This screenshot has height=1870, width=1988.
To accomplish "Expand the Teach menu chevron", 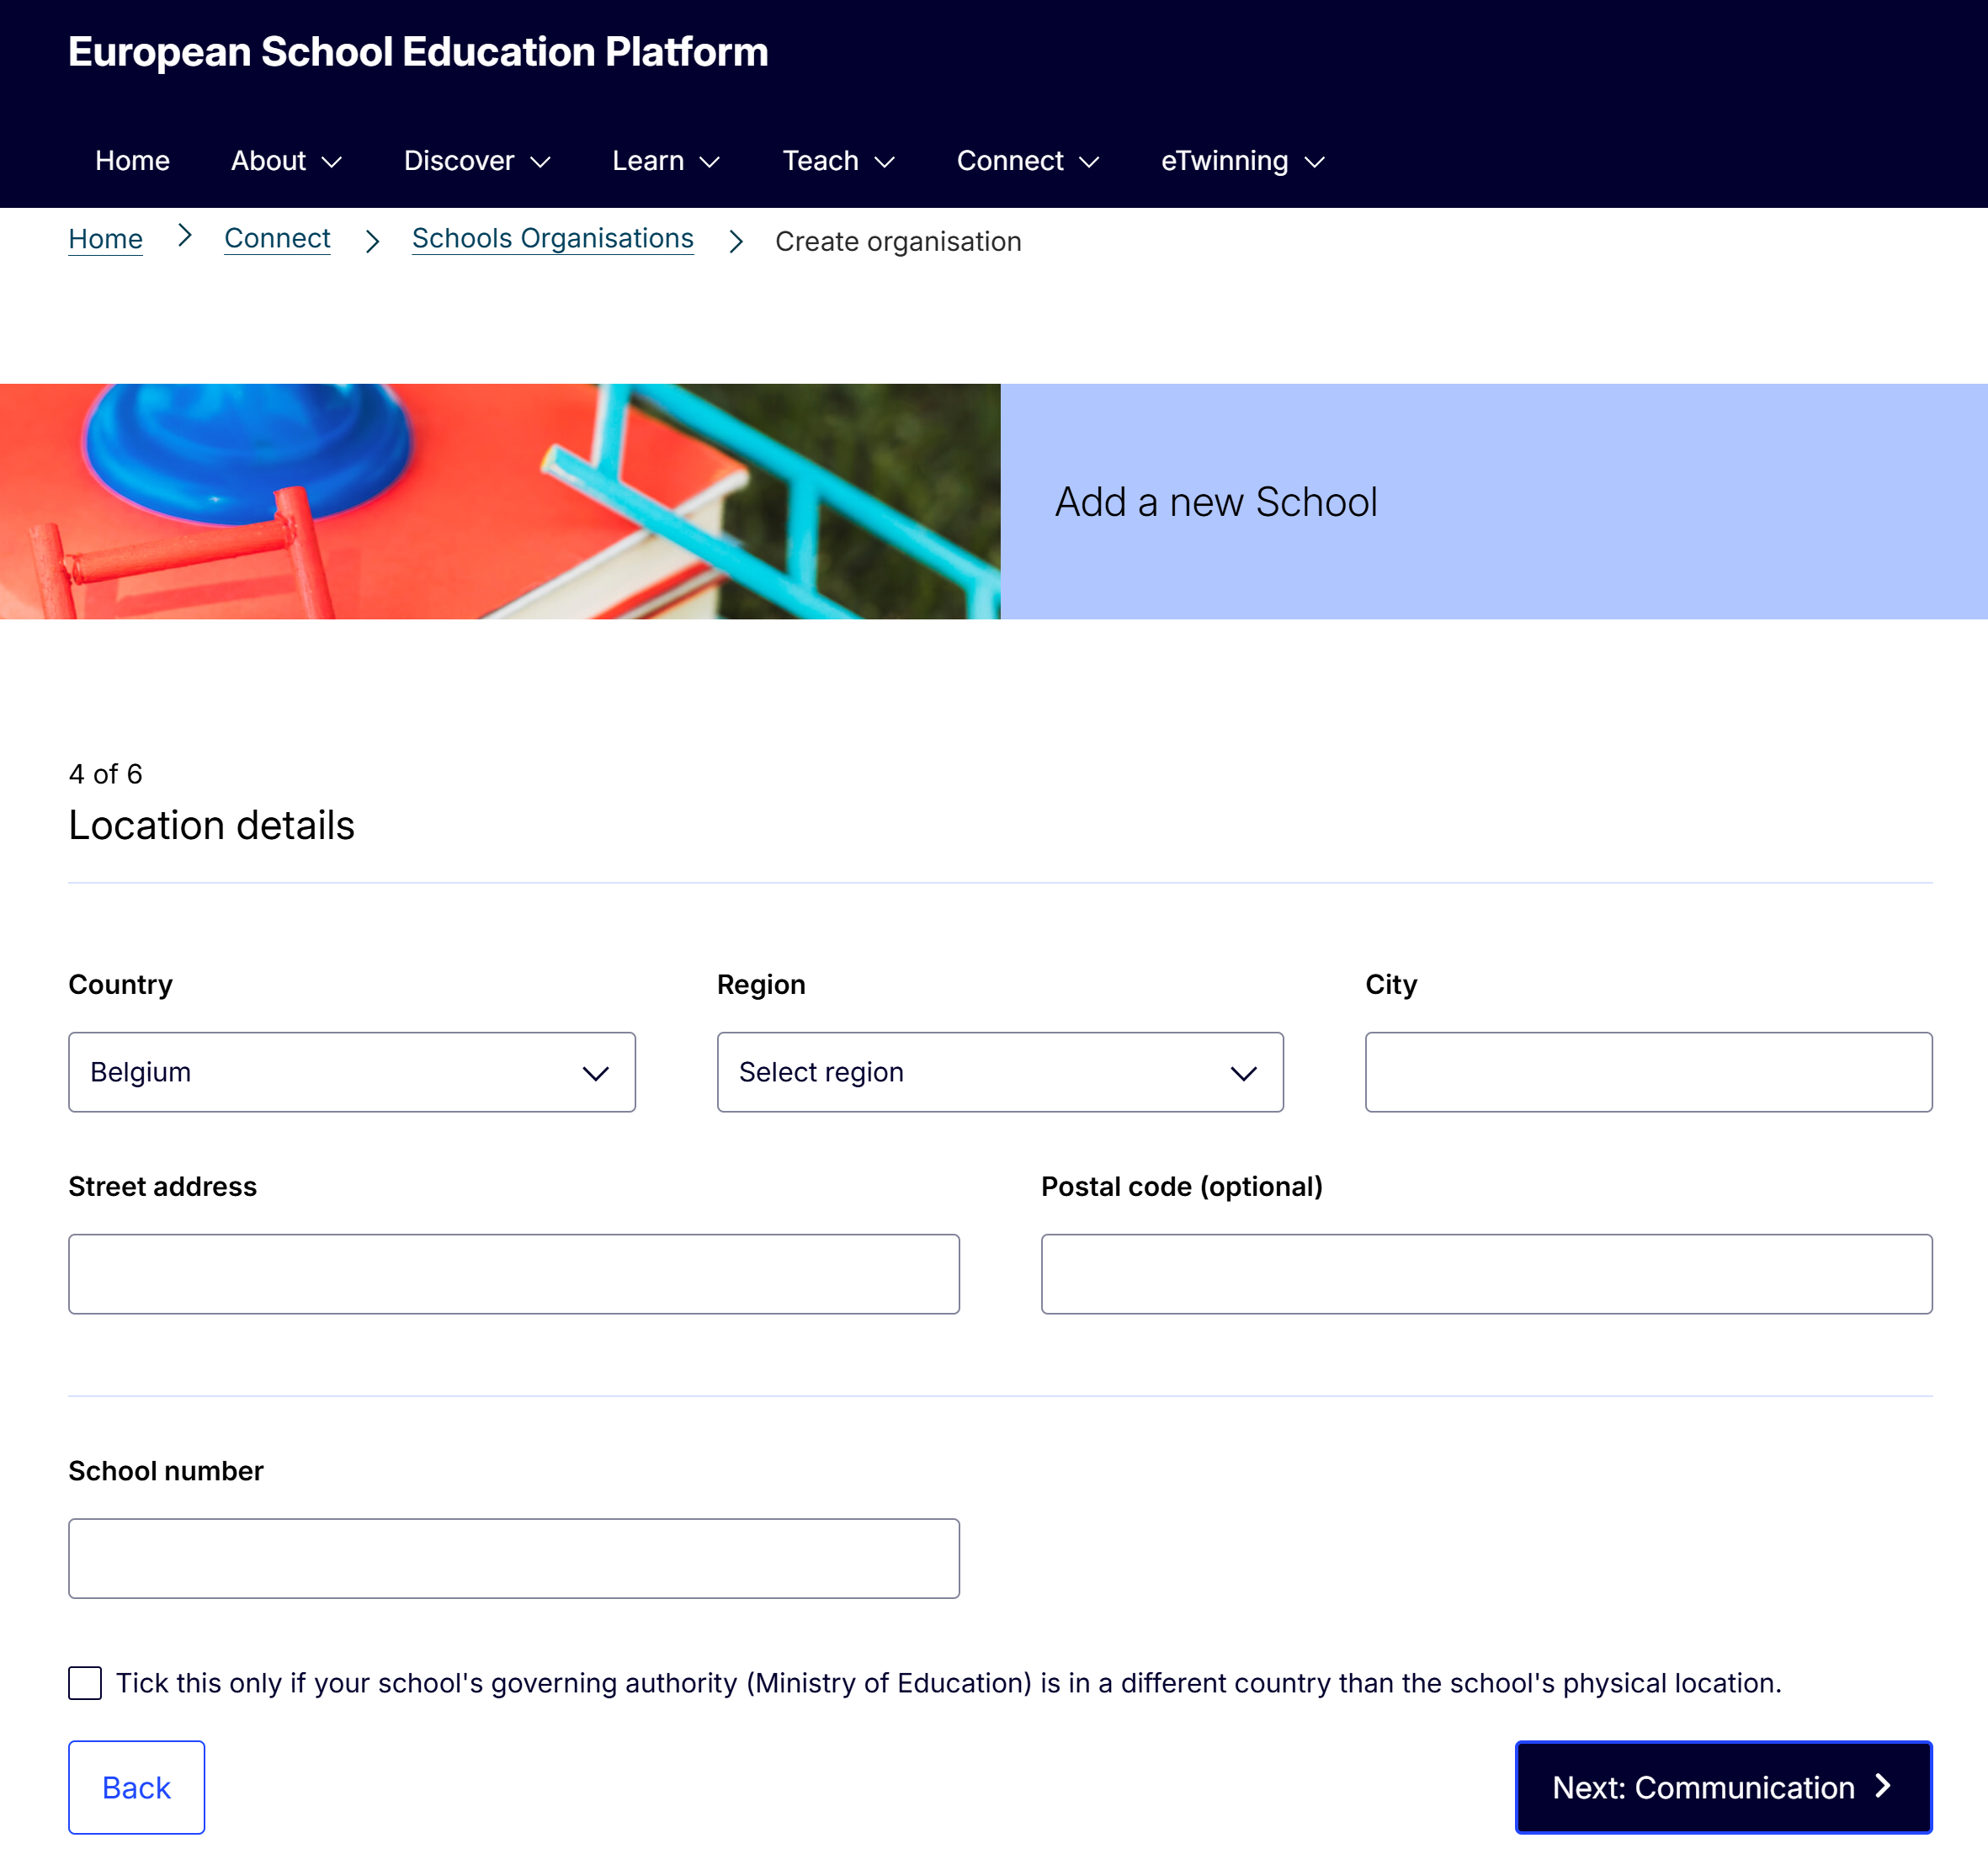I will (x=884, y=162).
